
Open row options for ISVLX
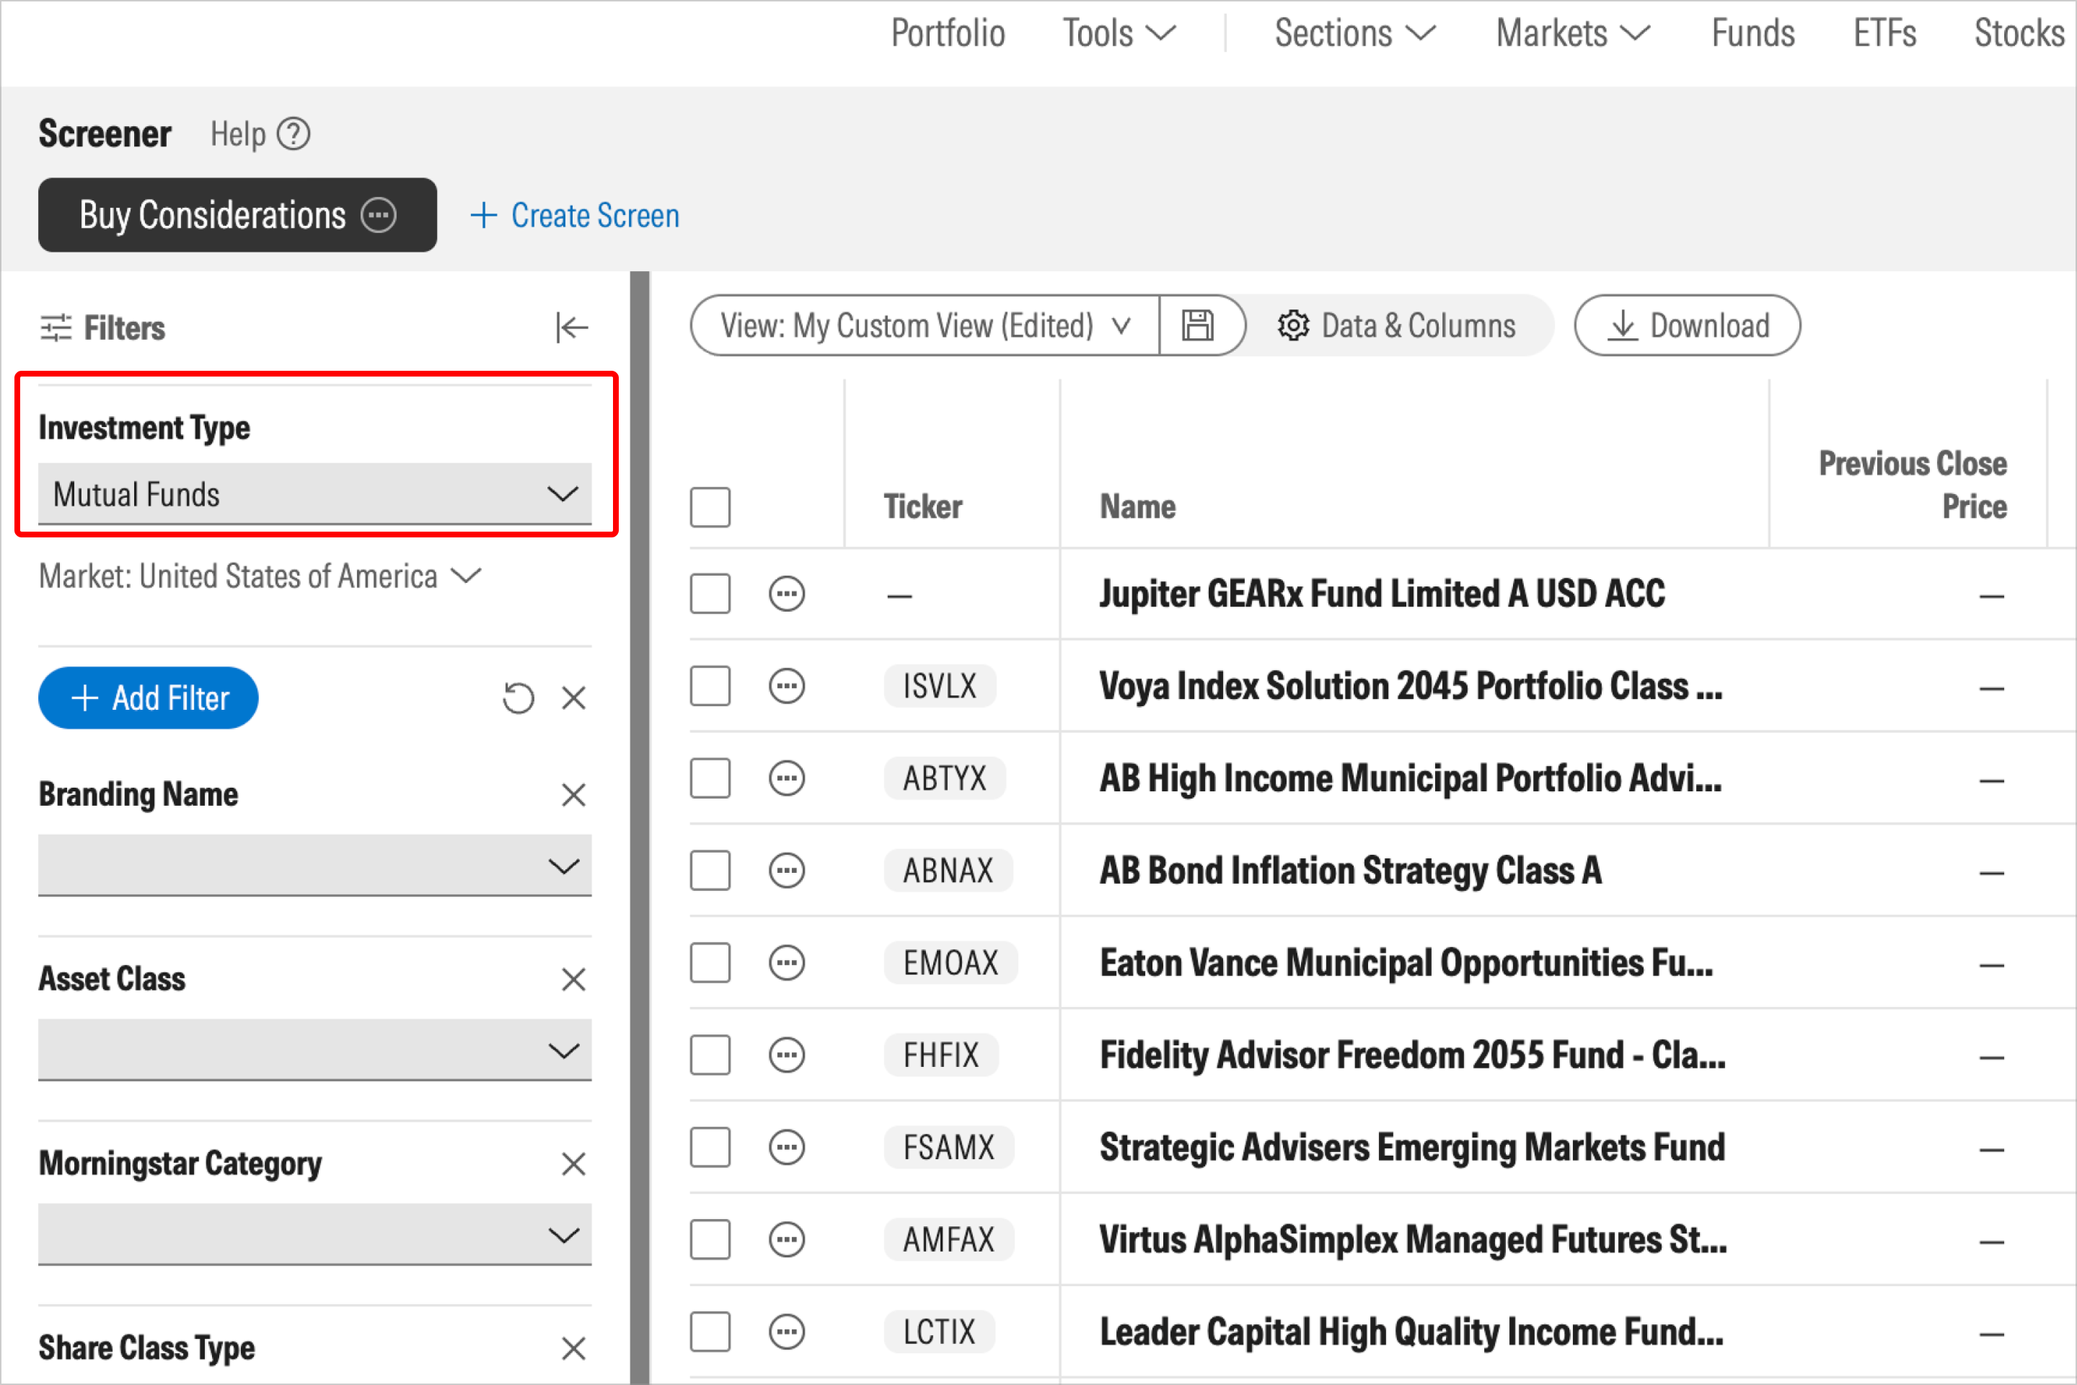point(787,686)
